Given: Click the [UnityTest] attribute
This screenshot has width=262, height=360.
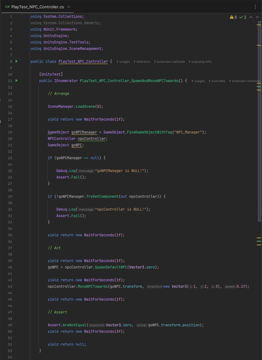Looking at the screenshot, I should tap(51, 74).
